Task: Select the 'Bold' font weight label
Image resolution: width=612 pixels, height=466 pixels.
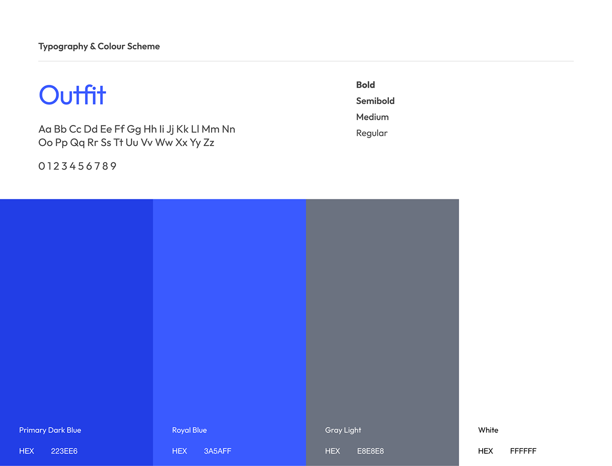Action: pyautogui.click(x=366, y=85)
